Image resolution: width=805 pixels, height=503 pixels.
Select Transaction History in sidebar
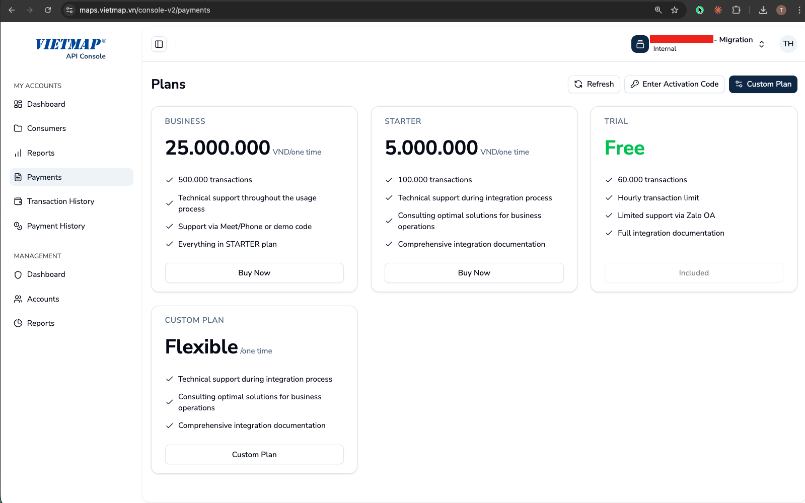click(x=60, y=201)
